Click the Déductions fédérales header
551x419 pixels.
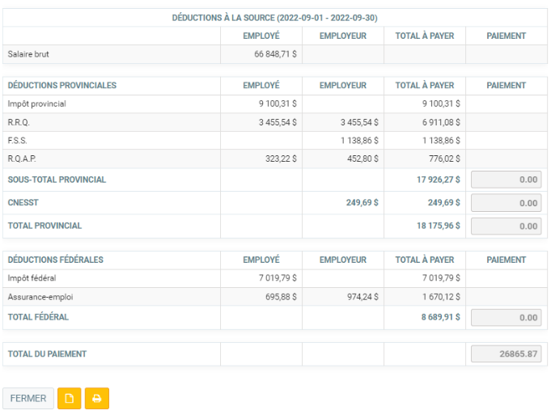tap(56, 260)
